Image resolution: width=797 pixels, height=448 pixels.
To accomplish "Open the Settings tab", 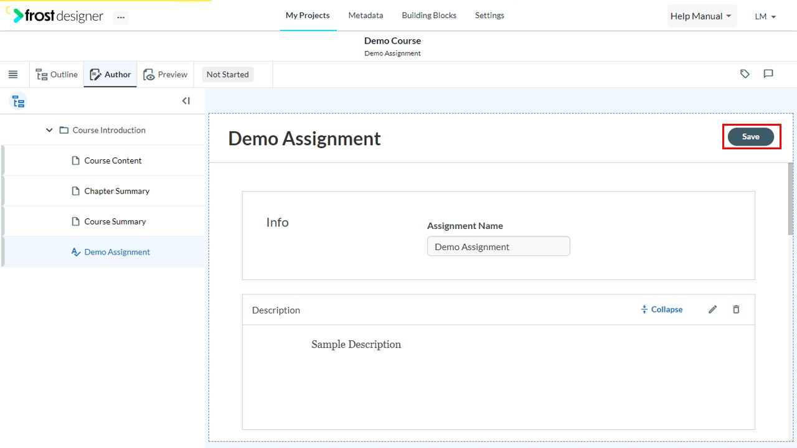I will (x=489, y=16).
